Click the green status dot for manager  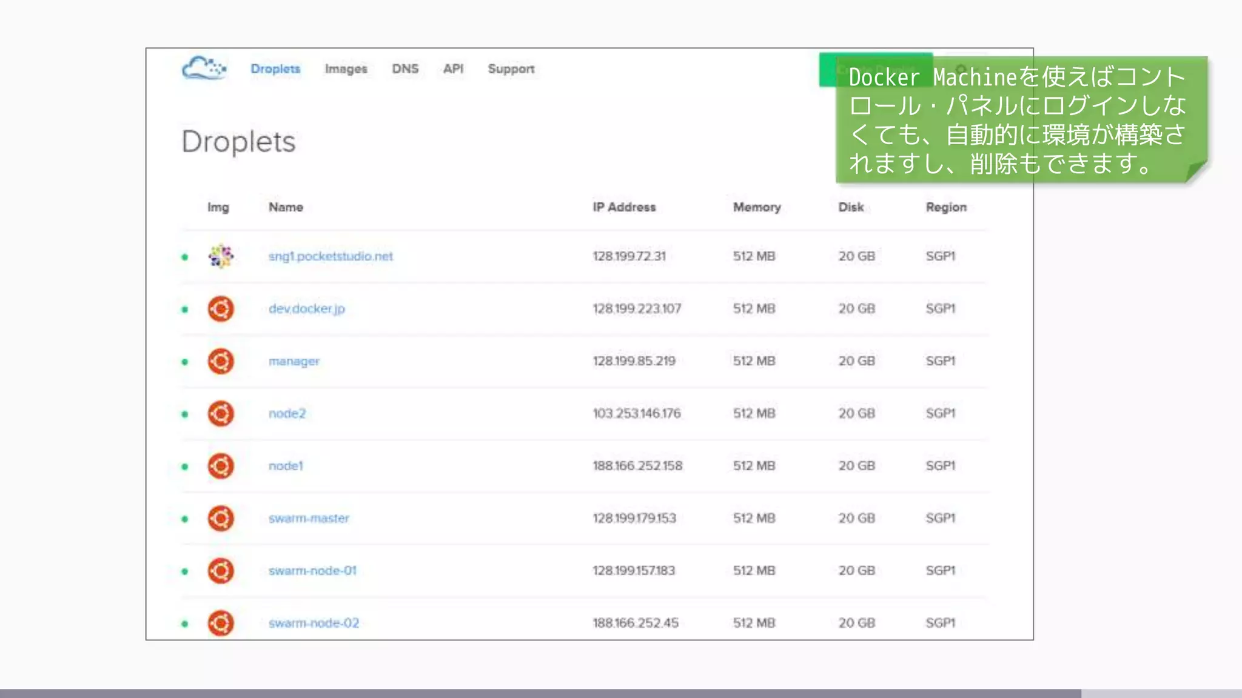click(x=185, y=362)
